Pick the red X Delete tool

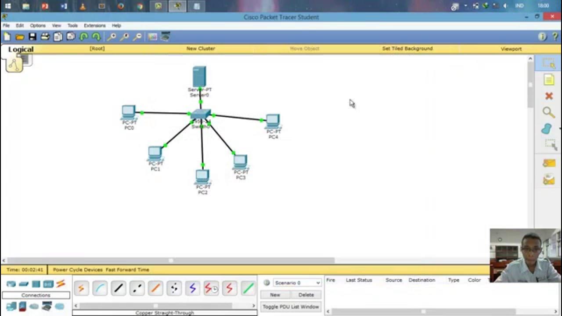(x=549, y=96)
